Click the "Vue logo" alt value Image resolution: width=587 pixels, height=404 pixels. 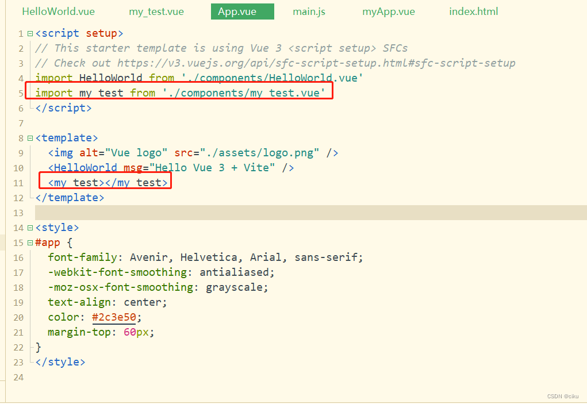(136, 153)
